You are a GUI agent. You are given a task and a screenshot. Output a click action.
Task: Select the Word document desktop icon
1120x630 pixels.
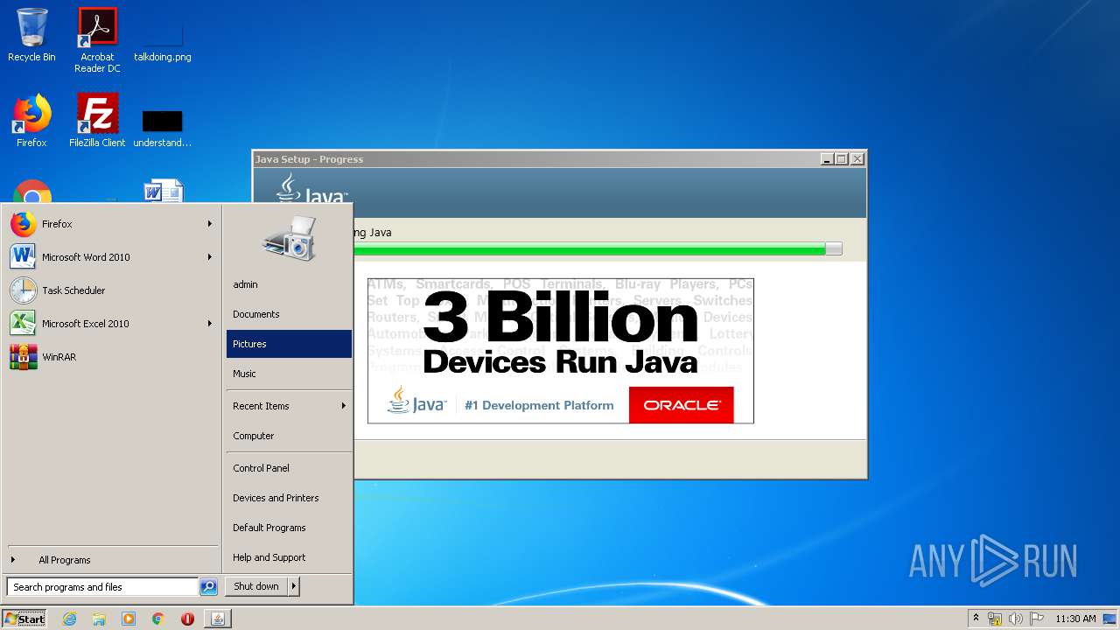(x=164, y=192)
